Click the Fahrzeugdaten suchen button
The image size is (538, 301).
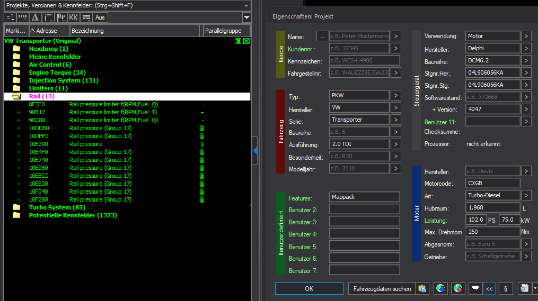382,289
